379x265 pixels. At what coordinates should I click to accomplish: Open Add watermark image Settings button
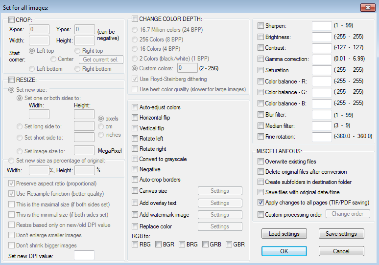coord(220,215)
